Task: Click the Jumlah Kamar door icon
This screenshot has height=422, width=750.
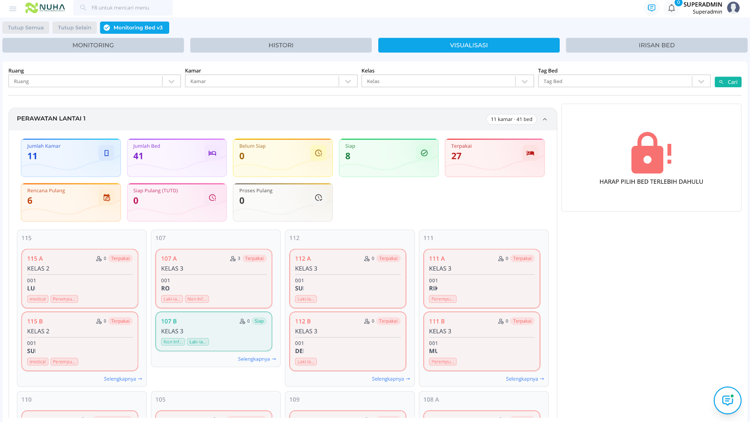Action: (x=106, y=153)
